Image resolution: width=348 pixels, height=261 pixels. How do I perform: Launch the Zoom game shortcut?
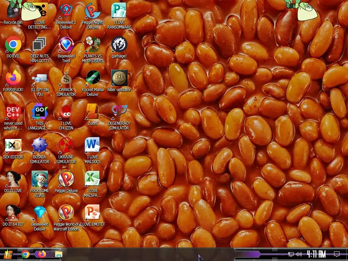click(x=92, y=114)
